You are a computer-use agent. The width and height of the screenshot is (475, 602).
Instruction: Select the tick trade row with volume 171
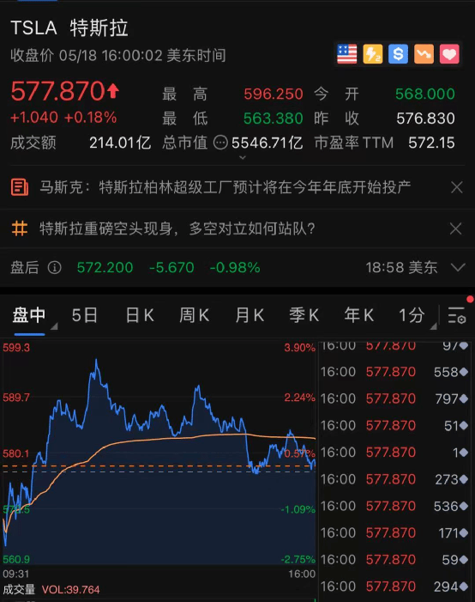click(395, 533)
